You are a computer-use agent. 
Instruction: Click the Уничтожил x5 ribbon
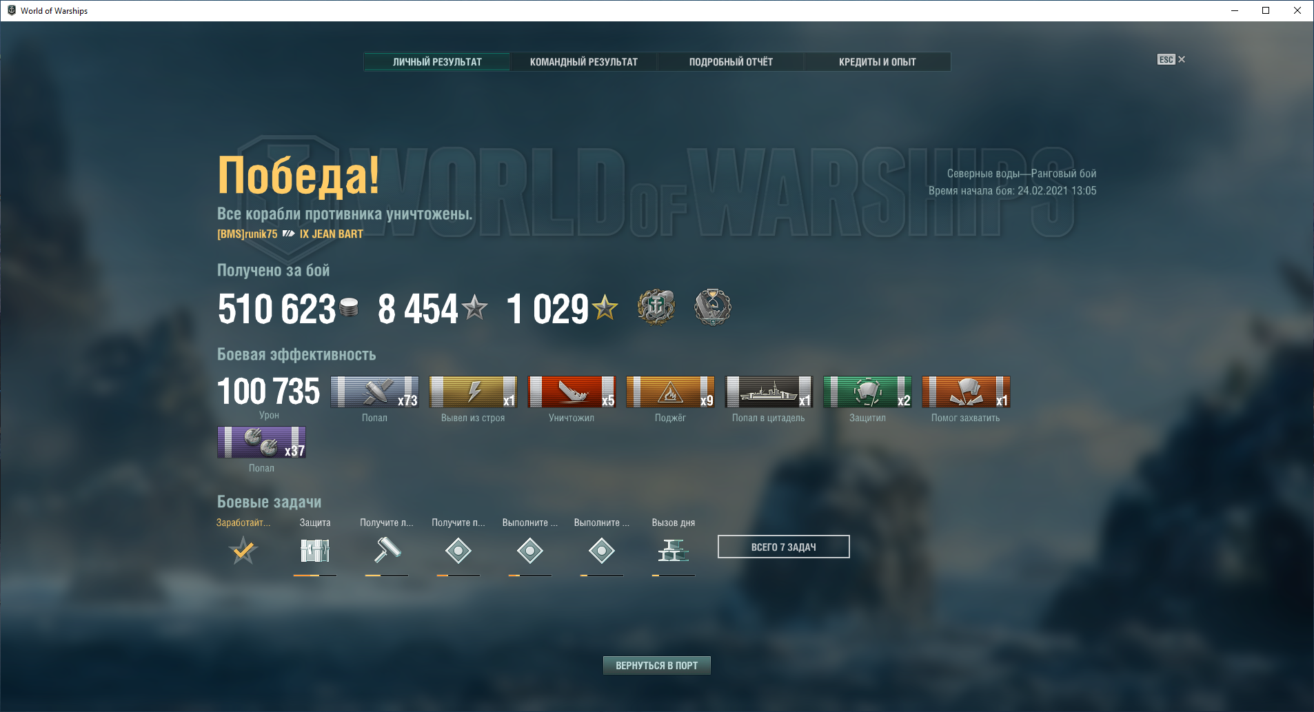(572, 391)
